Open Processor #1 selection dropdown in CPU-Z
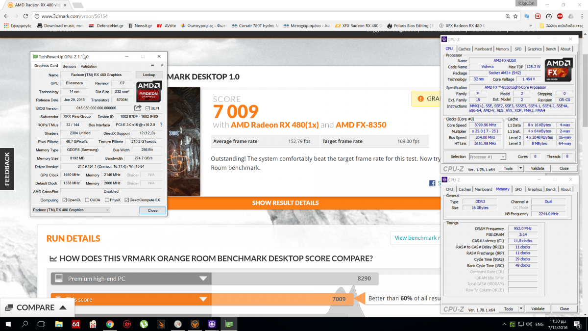 click(487, 156)
